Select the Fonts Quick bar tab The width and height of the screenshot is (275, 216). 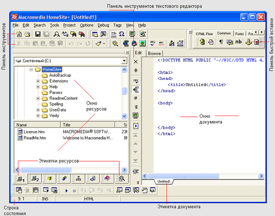(239, 34)
